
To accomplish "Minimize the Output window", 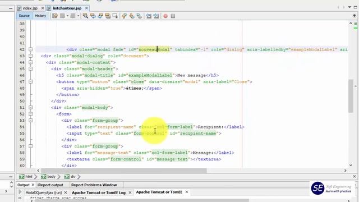I will (11, 177).
